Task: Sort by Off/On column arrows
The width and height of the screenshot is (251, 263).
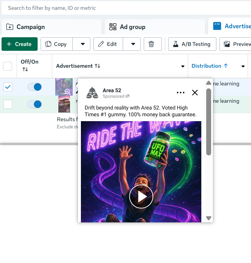Action: 25,69
